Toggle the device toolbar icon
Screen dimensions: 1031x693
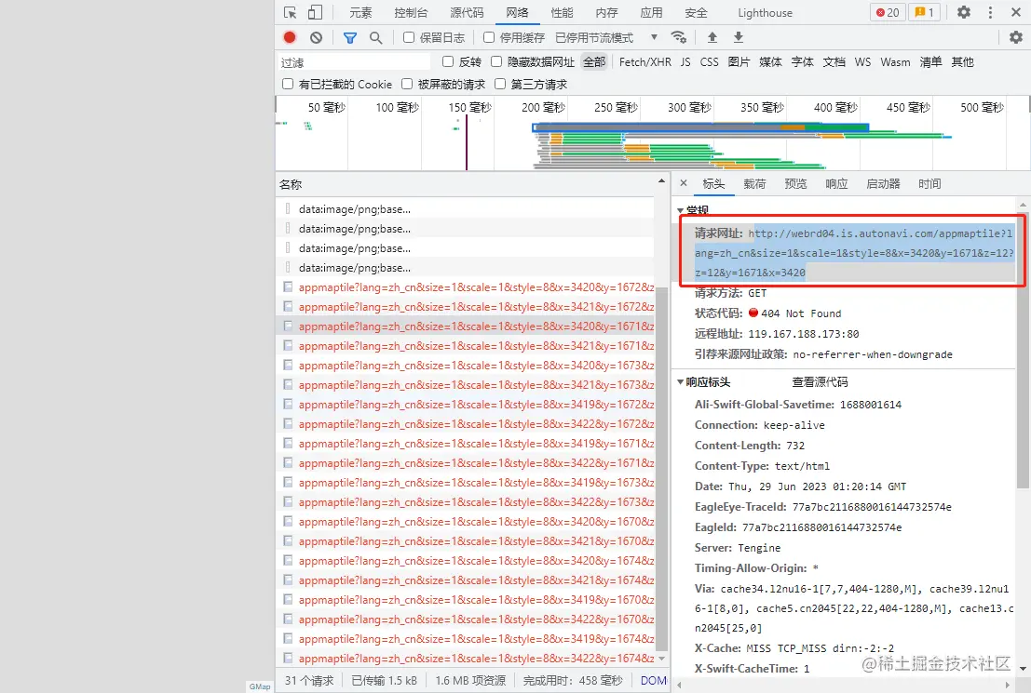316,12
